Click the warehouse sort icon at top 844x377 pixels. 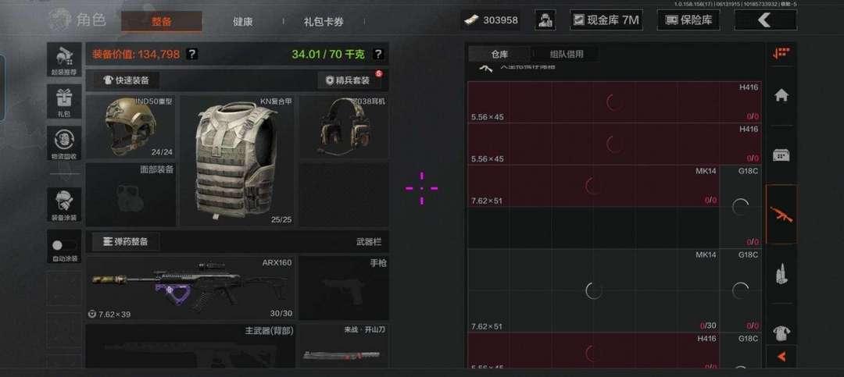(x=781, y=53)
